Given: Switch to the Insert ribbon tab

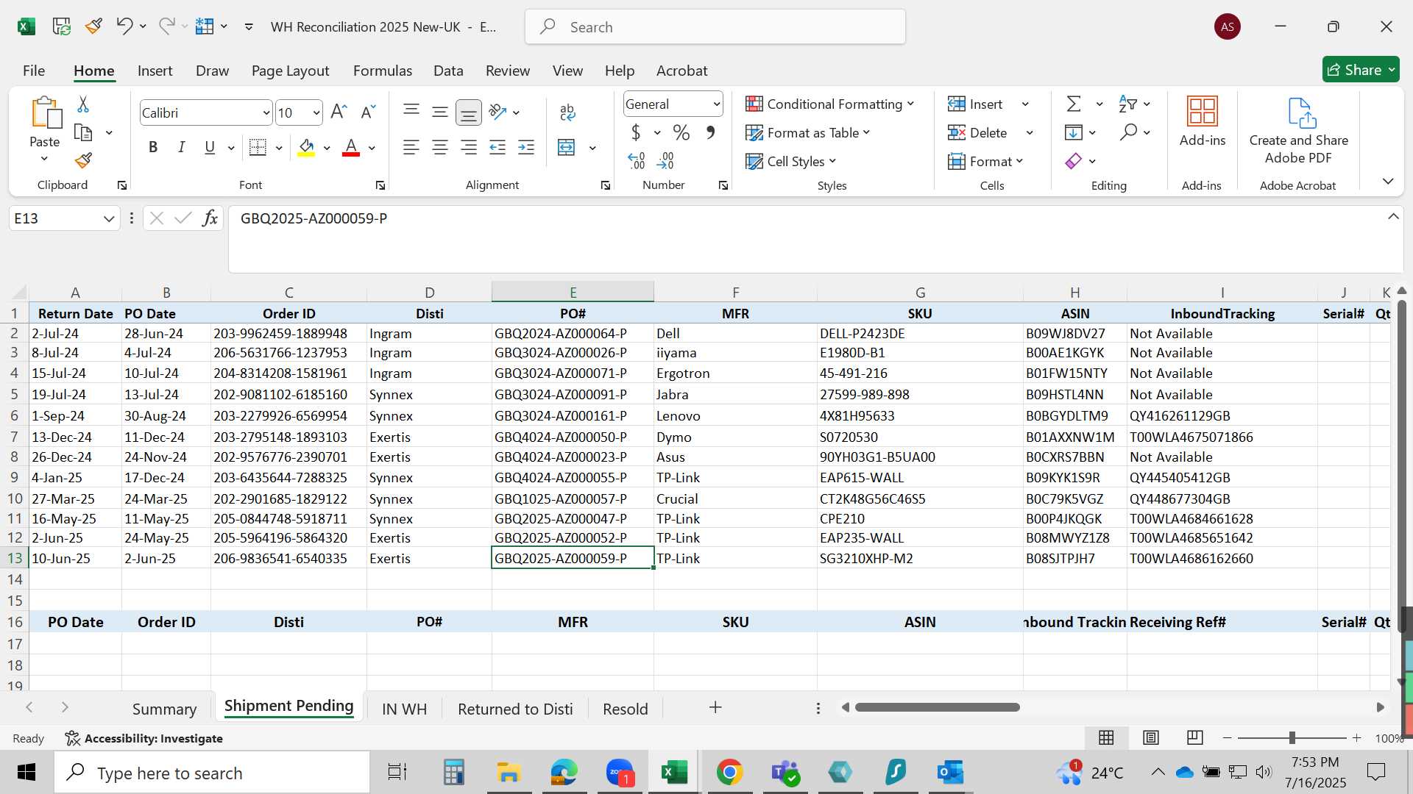Looking at the screenshot, I should [x=155, y=71].
